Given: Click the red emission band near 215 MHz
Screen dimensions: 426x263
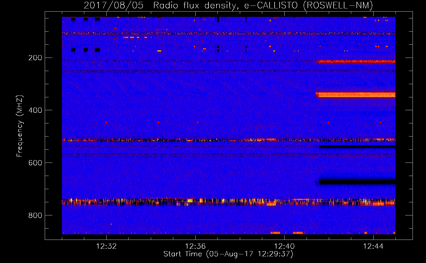Looking at the screenshot, I should coord(355,62).
